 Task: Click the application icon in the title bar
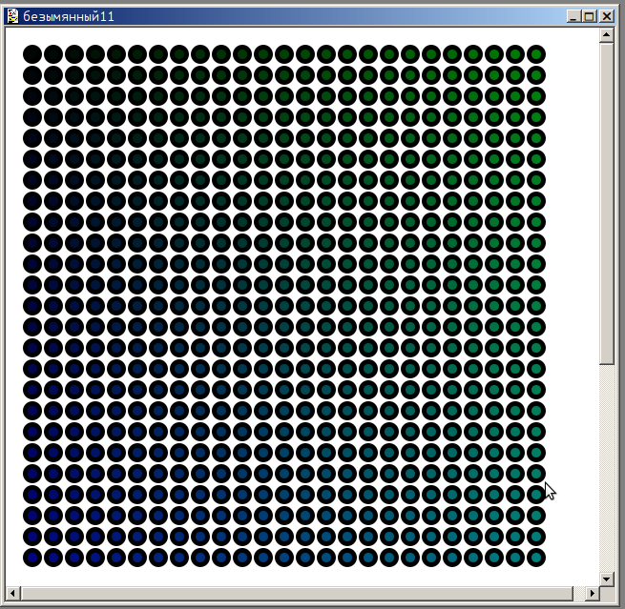click(13, 16)
